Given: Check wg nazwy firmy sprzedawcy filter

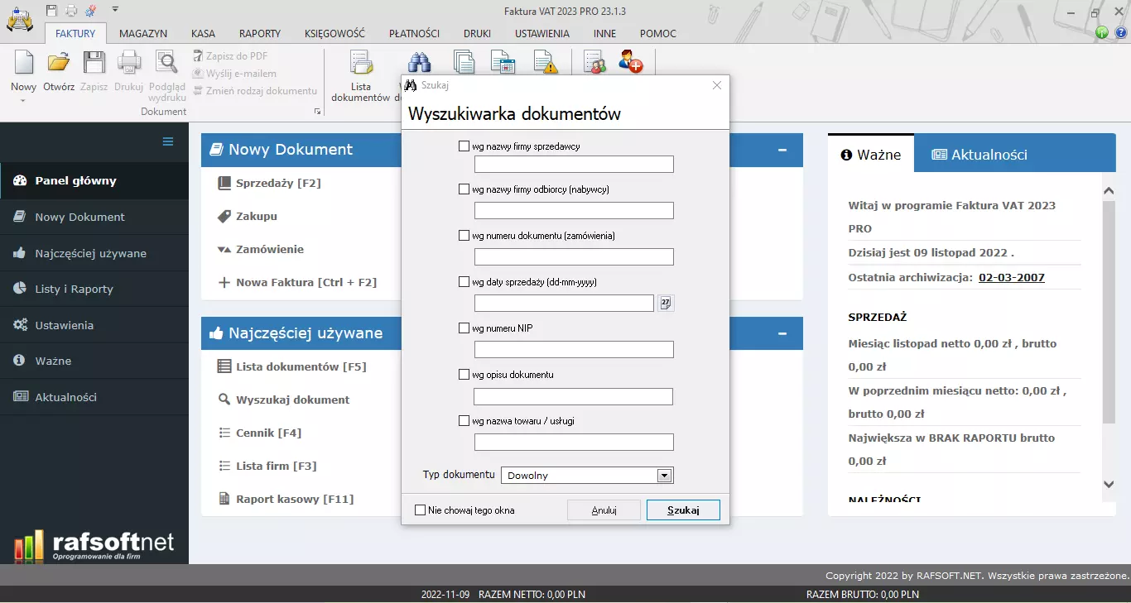Looking at the screenshot, I should tap(464, 145).
